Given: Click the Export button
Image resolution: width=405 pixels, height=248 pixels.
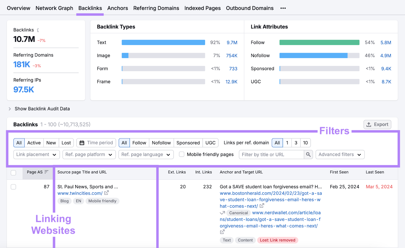Looking at the screenshot, I should tap(377, 124).
